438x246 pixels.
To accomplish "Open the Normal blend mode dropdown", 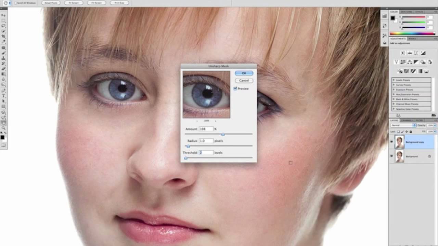I will [403, 125].
